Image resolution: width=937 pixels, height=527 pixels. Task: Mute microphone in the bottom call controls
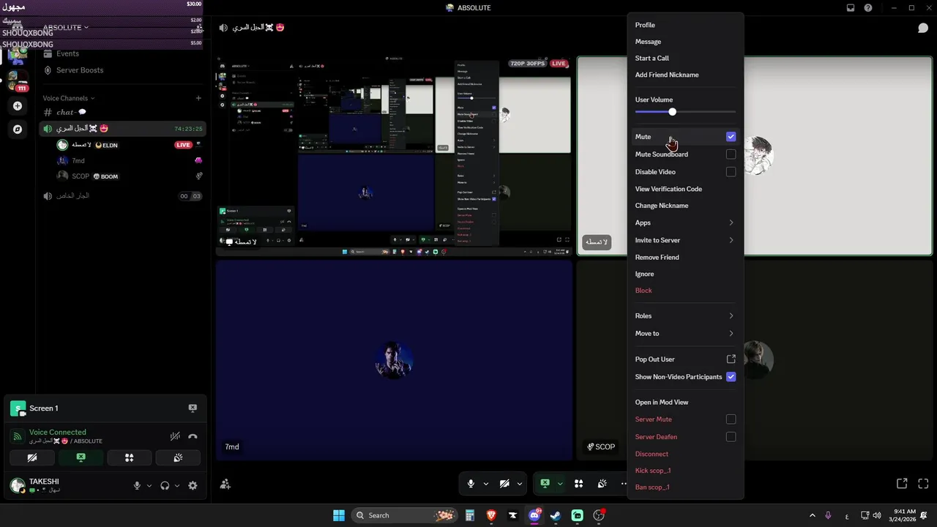(x=471, y=484)
